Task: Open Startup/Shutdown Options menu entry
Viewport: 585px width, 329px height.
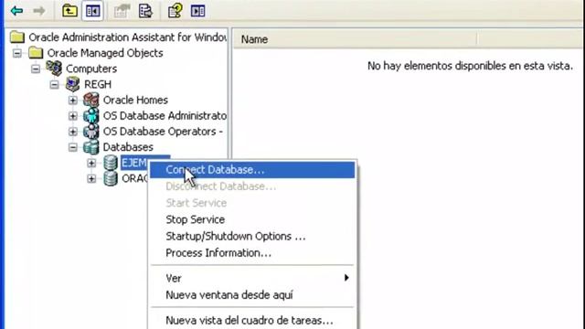Action: [252, 236]
